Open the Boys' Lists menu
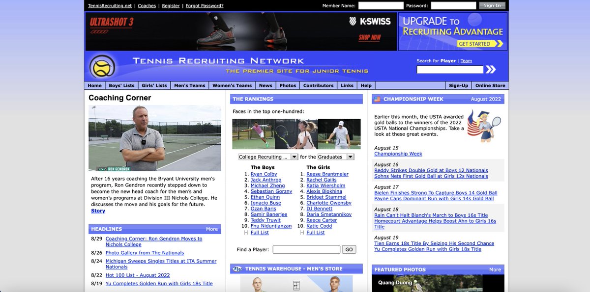 tap(121, 85)
